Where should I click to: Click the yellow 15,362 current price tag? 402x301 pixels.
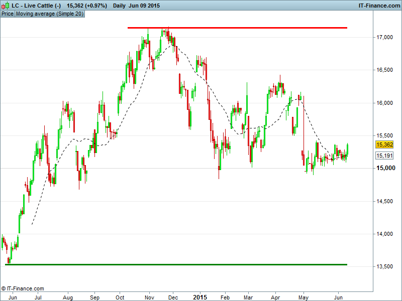(384, 144)
